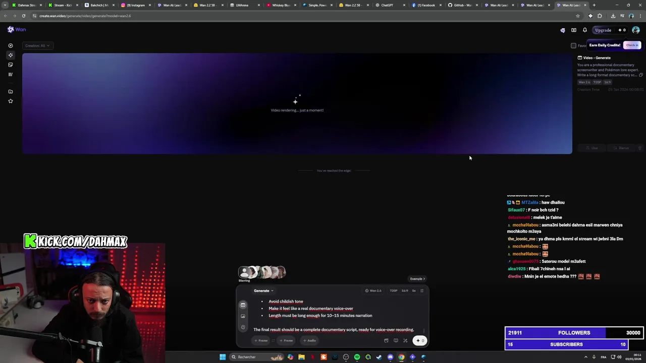Viewport: 646px width, 363px height.
Task: Open the Creation: All filter dropdown
Action: pyautogui.click(x=37, y=46)
